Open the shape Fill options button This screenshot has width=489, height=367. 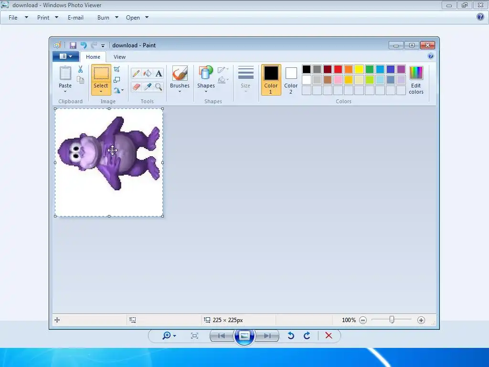[223, 80]
